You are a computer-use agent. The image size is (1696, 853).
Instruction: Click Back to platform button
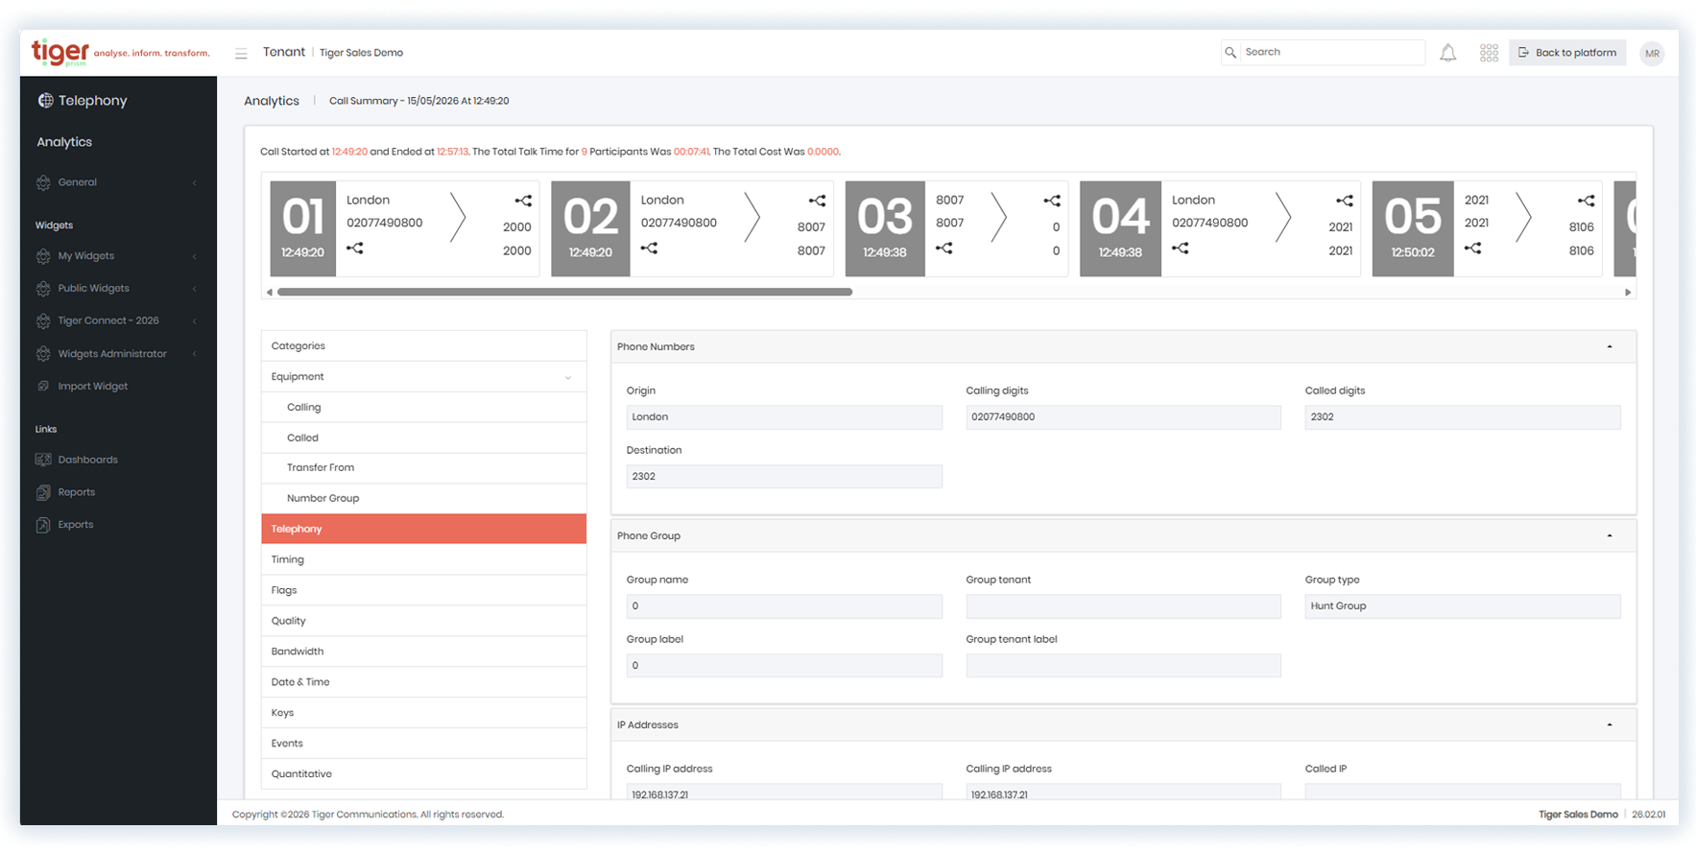click(1567, 53)
